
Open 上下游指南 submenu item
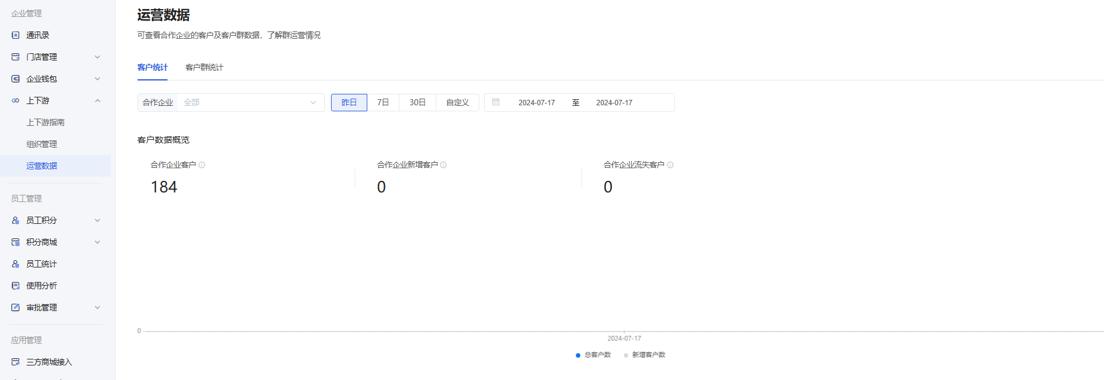point(45,122)
